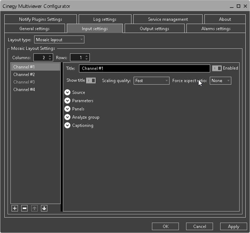Switch to Output settings tab
The image size is (250, 233).
tap(154, 29)
